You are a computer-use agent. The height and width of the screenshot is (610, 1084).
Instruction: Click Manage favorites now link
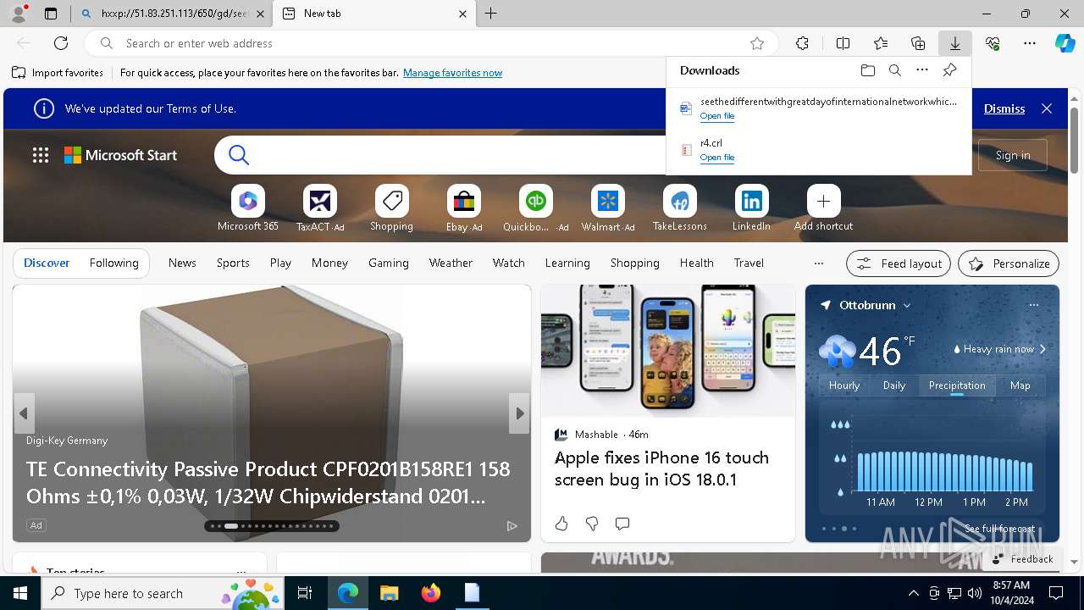click(x=452, y=73)
